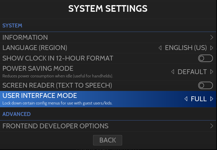Screen dimensions: 217x150
Task: Open the Information menu entry
Action: coord(25,38)
